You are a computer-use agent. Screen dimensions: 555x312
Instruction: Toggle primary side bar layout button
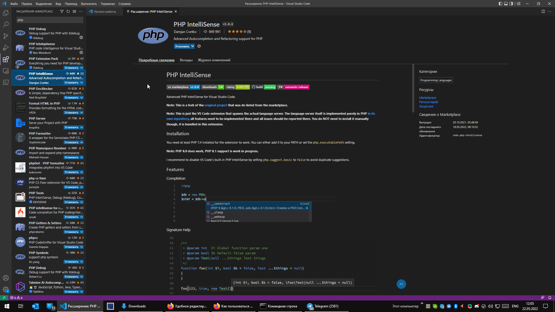pyautogui.click(x=500, y=4)
